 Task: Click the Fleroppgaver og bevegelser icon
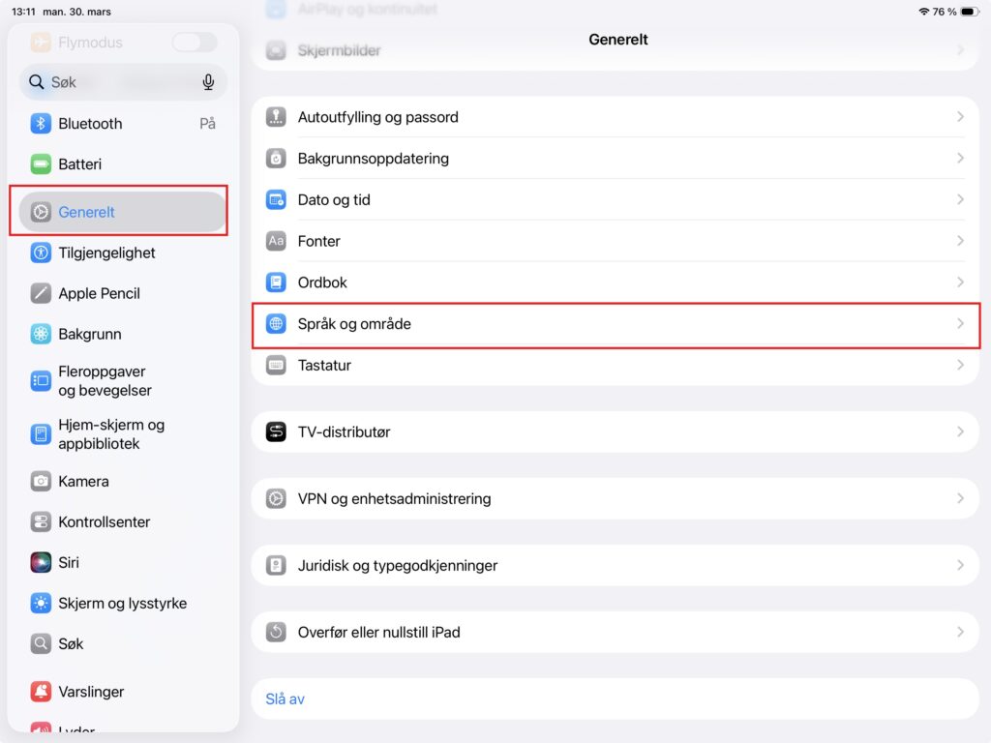click(41, 380)
